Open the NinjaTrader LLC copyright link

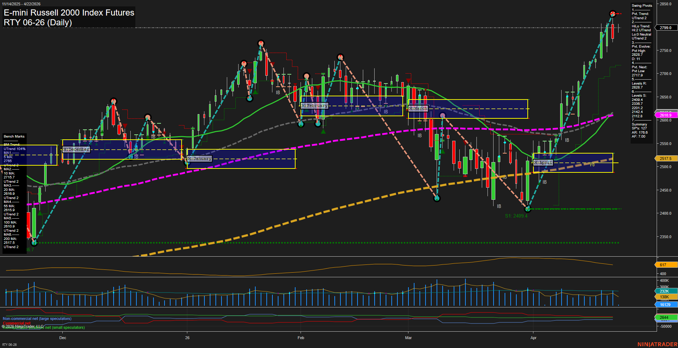(x=22, y=326)
